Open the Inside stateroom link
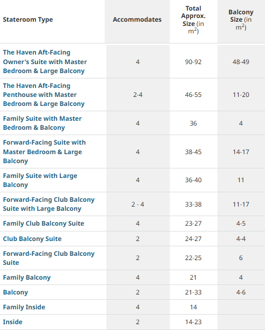The height and width of the screenshot is (330, 265). [x=13, y=322]
